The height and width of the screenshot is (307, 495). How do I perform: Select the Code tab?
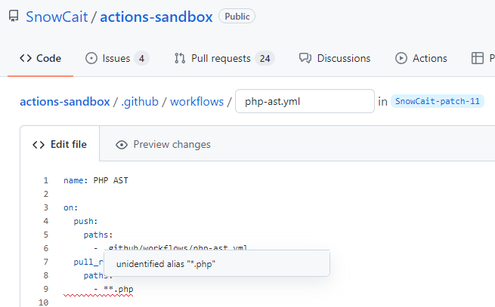(x=40, y=58)
